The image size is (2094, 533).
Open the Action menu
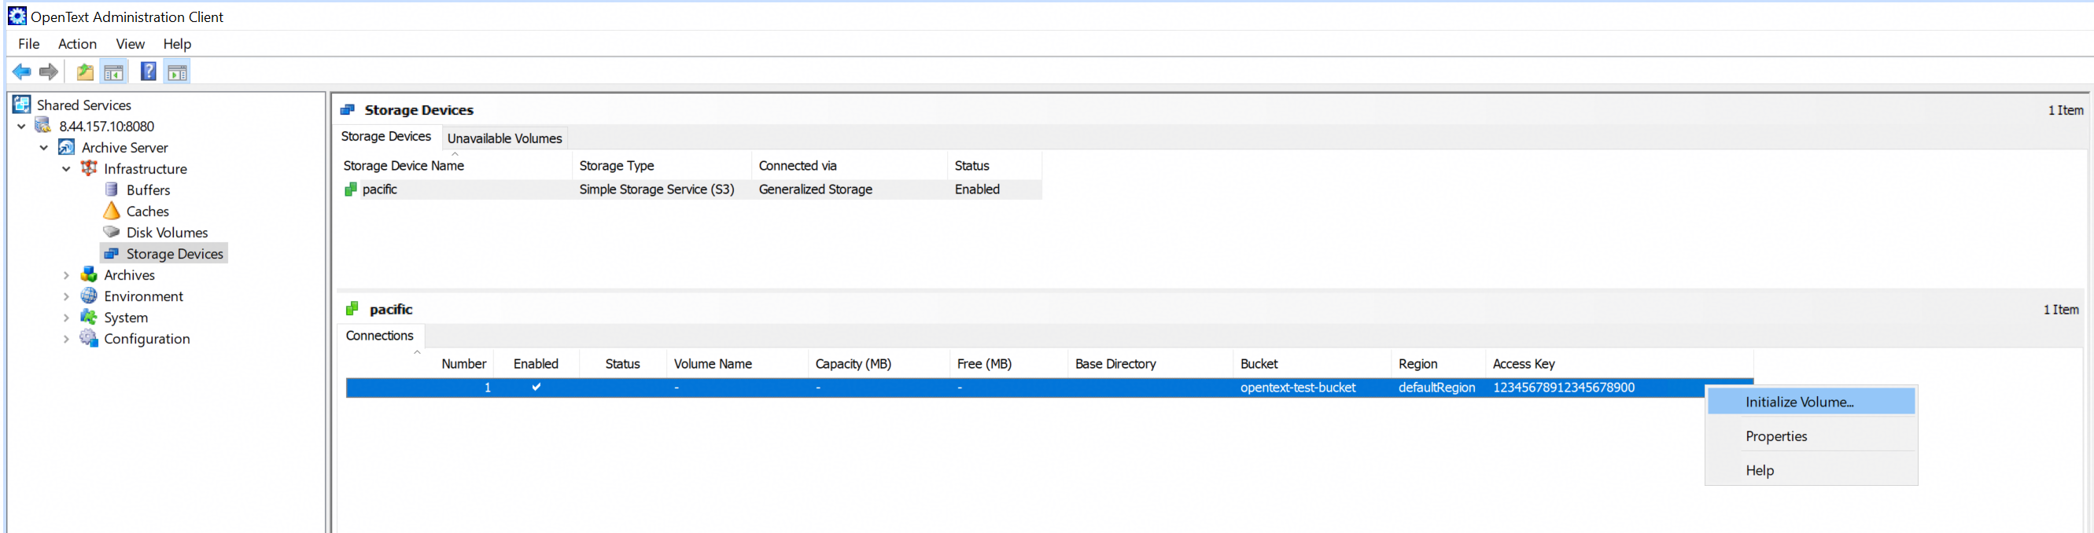[x=77, y=44]
